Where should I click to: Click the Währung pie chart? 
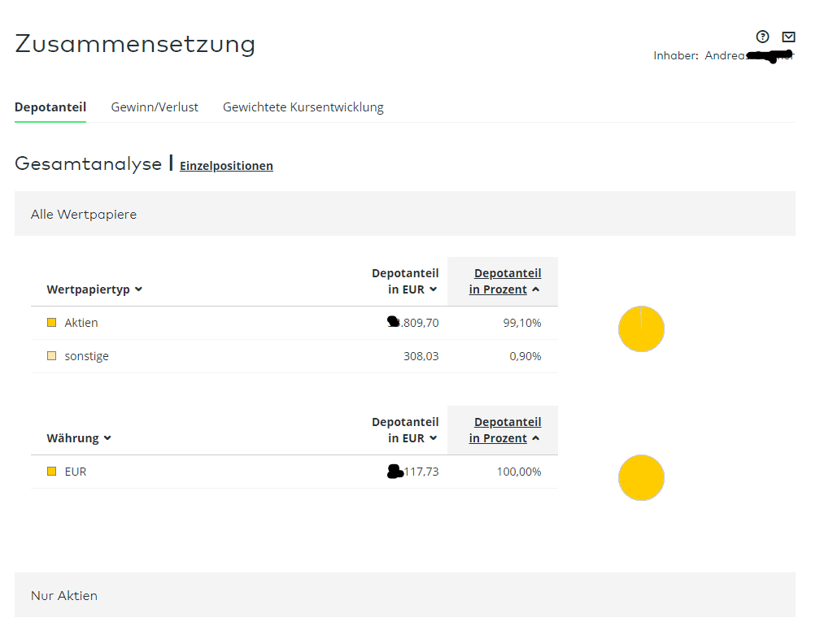tap(641, 477)
